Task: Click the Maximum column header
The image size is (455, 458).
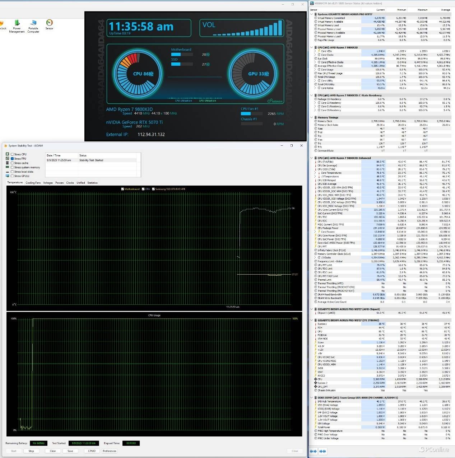Action: tap(422, 10)
